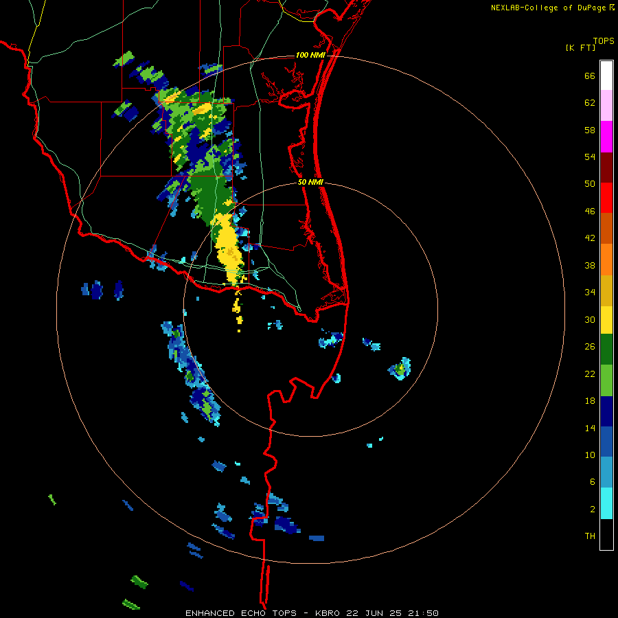Click the legend value 10
618x618 pixels.
click(590, 455)
